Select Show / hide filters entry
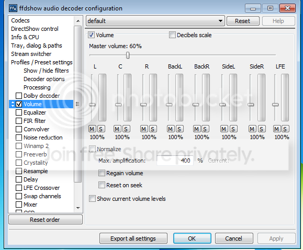Image resolution: width=303 pixels, height=250 pixels. (x=46, y=71)
